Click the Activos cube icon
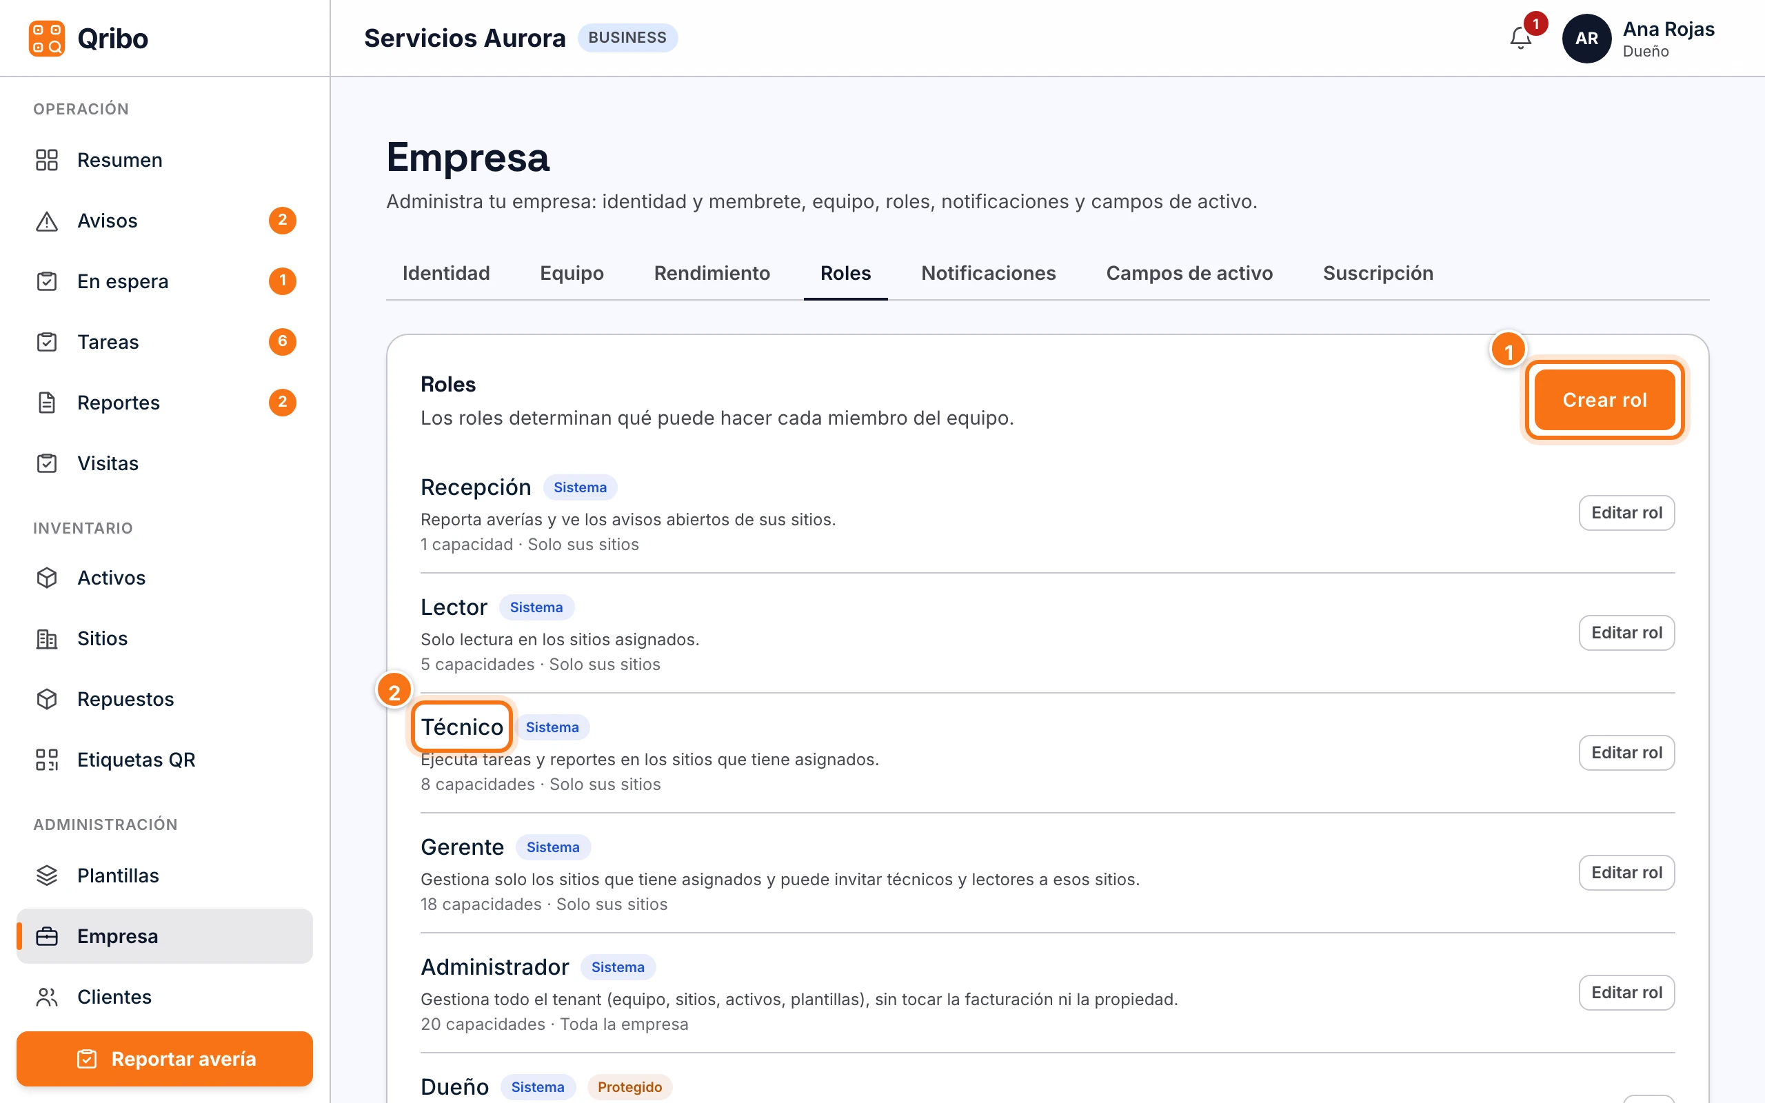The height and width of the screenshot is (1103, 1765). [x=47, y=577]
